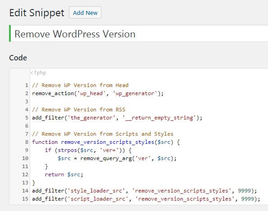Click the Code section label
268x211 pixels.
(18, 58)
